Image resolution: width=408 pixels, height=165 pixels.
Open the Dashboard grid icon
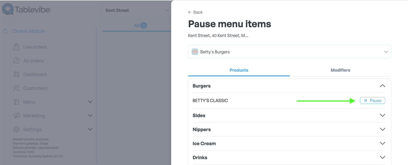click(x=16, y=75)
